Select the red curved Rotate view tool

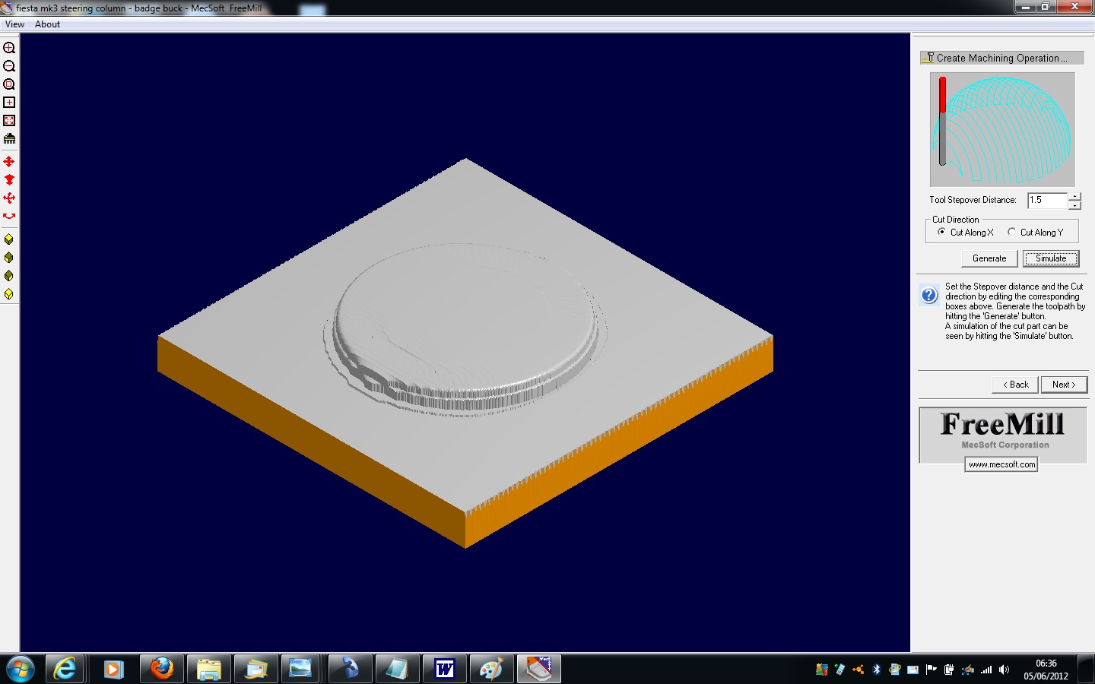point(9,217)
